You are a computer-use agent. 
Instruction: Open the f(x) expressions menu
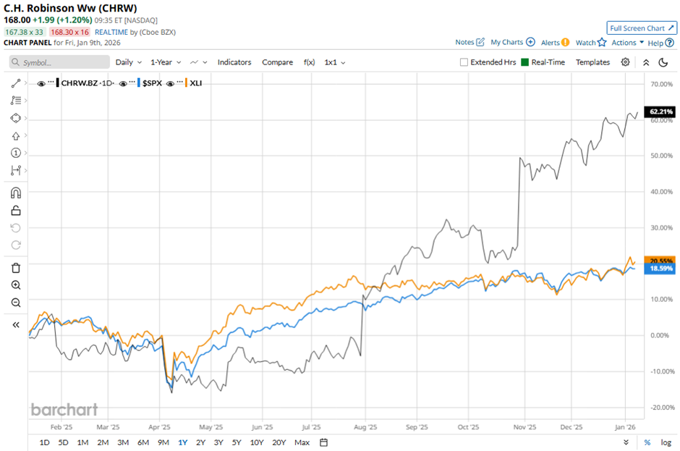(x=309, y=62)
